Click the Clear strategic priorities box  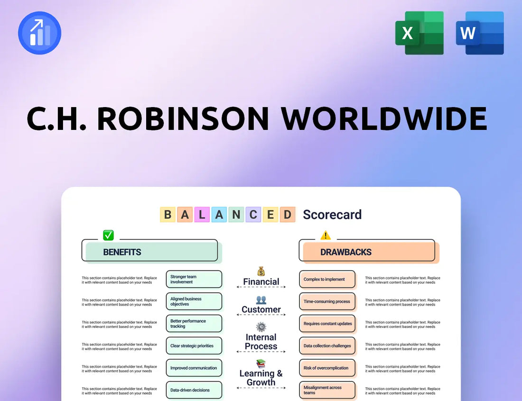(194, 346)
